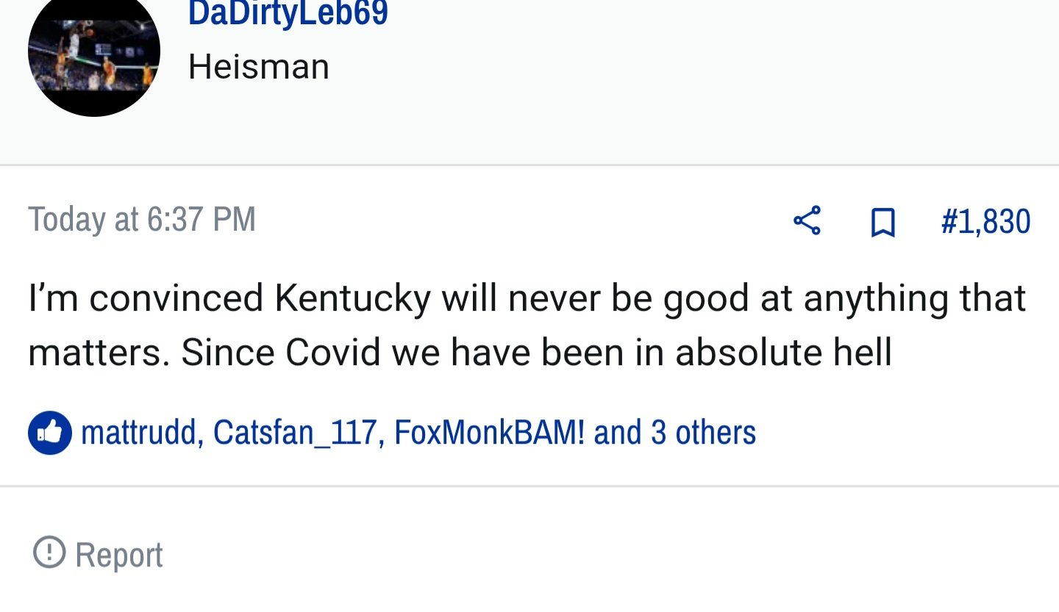Bookmark this post with the bookmark icon
Screen dimensions: 1059x612
[x=883, y=222]
